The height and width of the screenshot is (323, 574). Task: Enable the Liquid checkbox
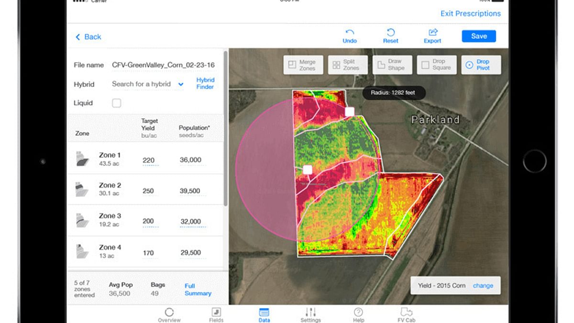point(116,103)
